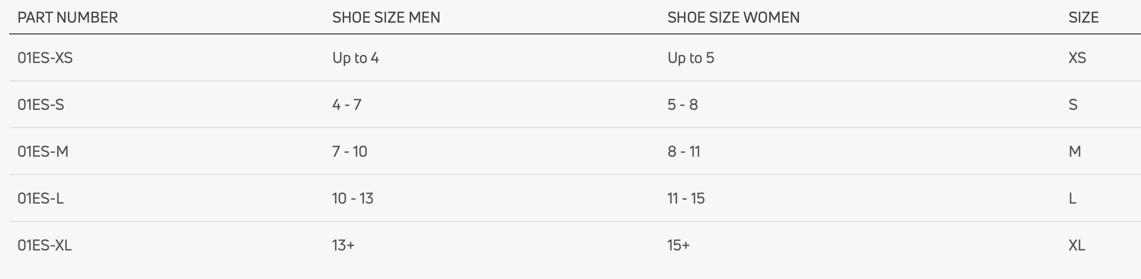The height and width of the screenshot is (279, 1141).
Task: Click the women's "11 - 15" size cell
Action: (x=686, y=198)
